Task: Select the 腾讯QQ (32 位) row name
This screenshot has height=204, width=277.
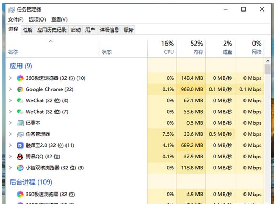Action: tap(43, 157)
